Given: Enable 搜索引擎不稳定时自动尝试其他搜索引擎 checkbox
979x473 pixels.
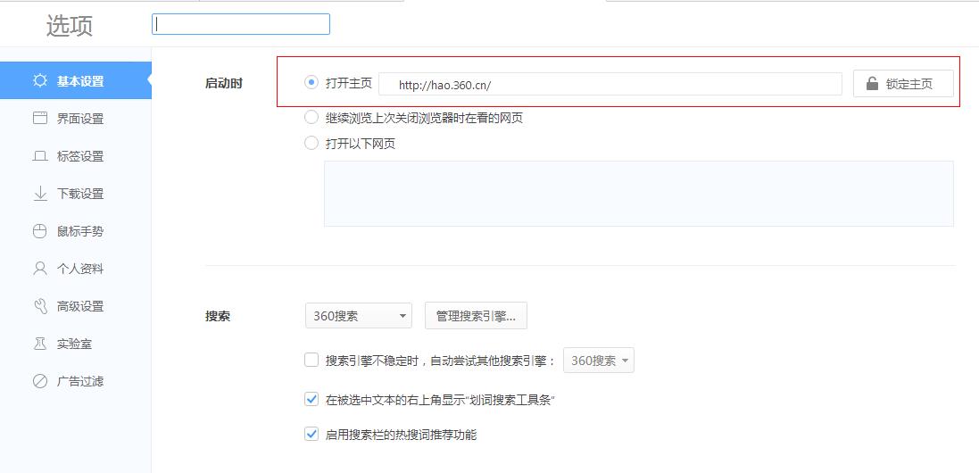Looking at the screenshot, I should (x=311, y=360).
